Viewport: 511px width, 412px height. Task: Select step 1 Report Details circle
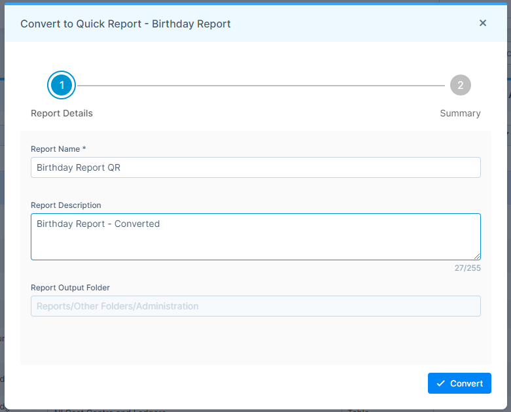[62, 85]
